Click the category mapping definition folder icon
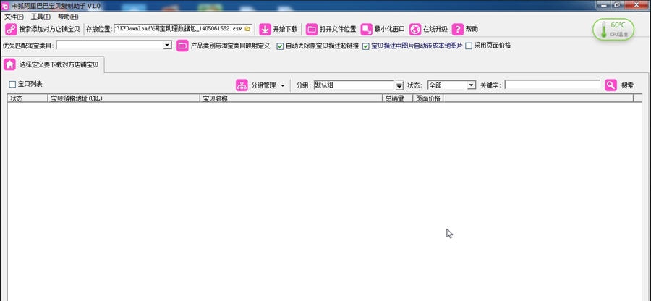651x301 pixels. [x=182, y=46]
